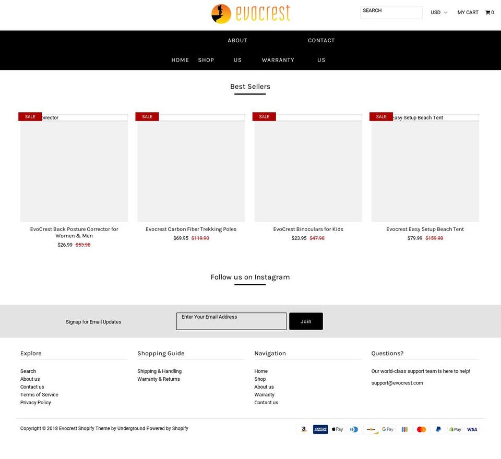Open Shop link under Navigation
The height and width of the screenshot is (459, 501).
(260, 379)
